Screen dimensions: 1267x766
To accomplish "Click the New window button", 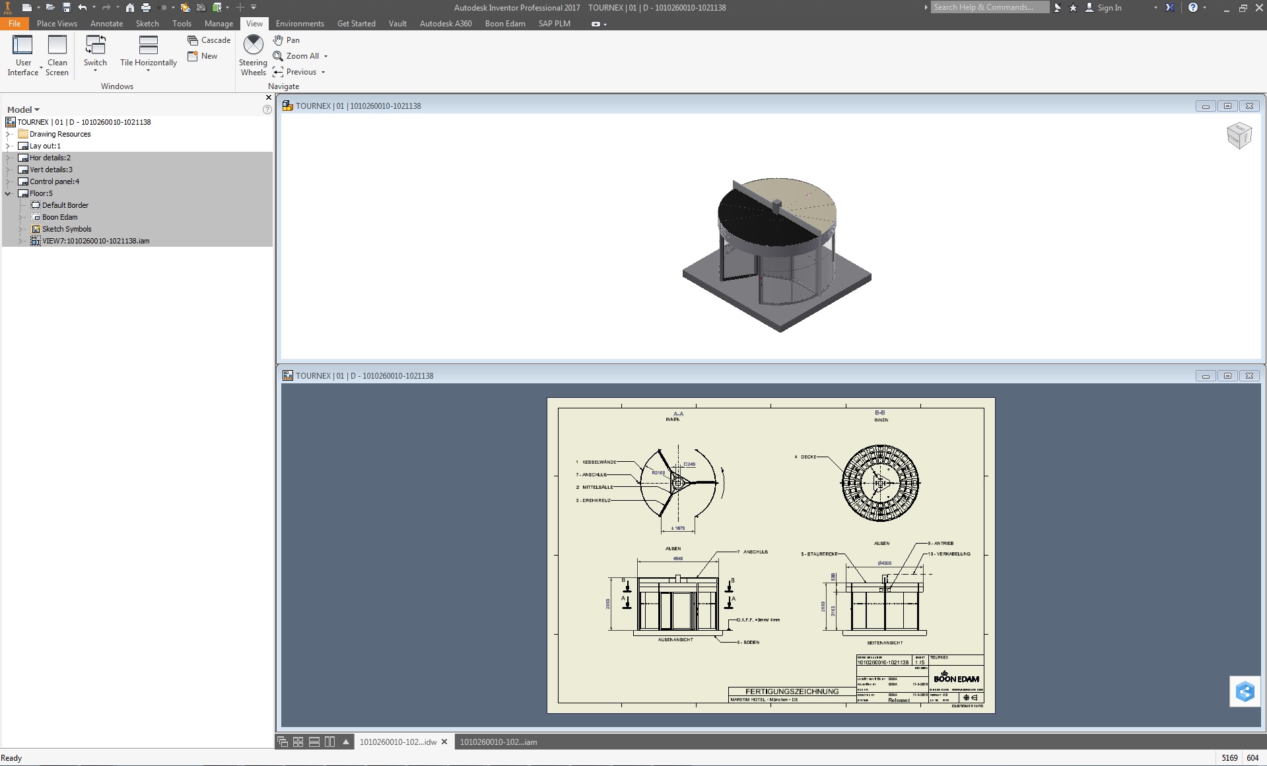I will (x=203, y=56).
